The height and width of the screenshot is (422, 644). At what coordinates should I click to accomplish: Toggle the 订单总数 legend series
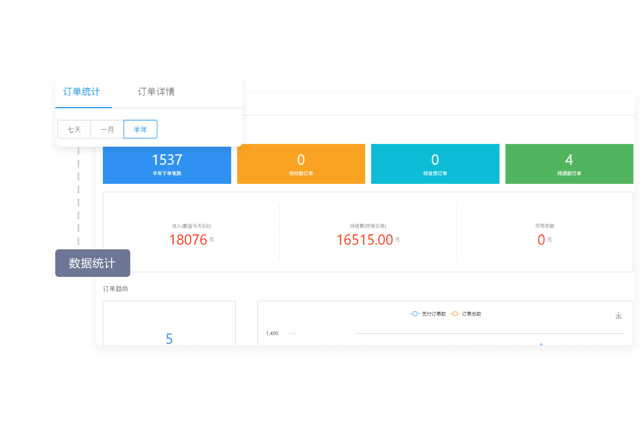[466, 314]
